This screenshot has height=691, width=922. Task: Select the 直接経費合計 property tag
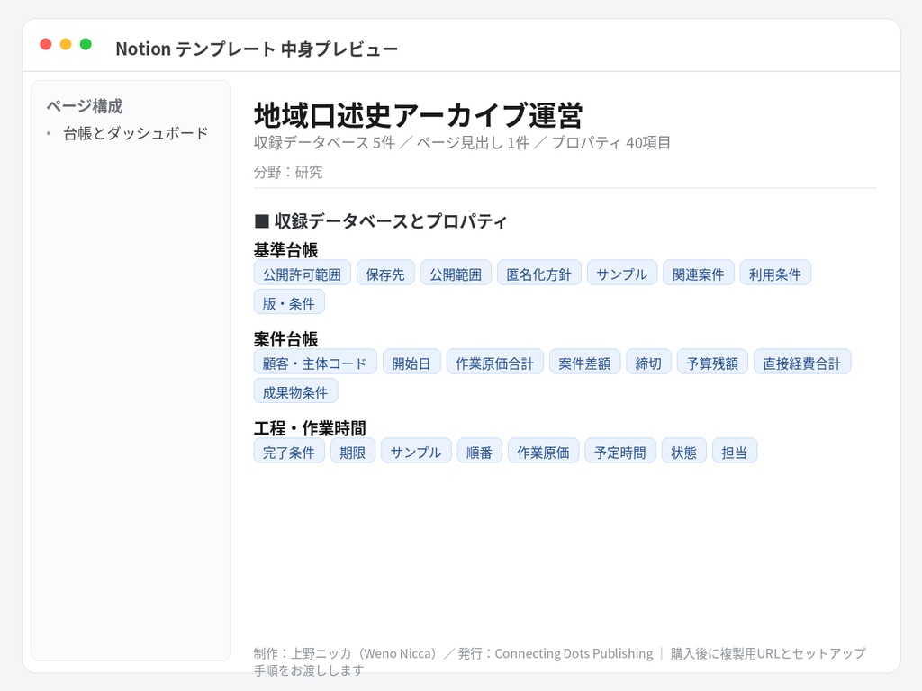click(x=802, y=363)
